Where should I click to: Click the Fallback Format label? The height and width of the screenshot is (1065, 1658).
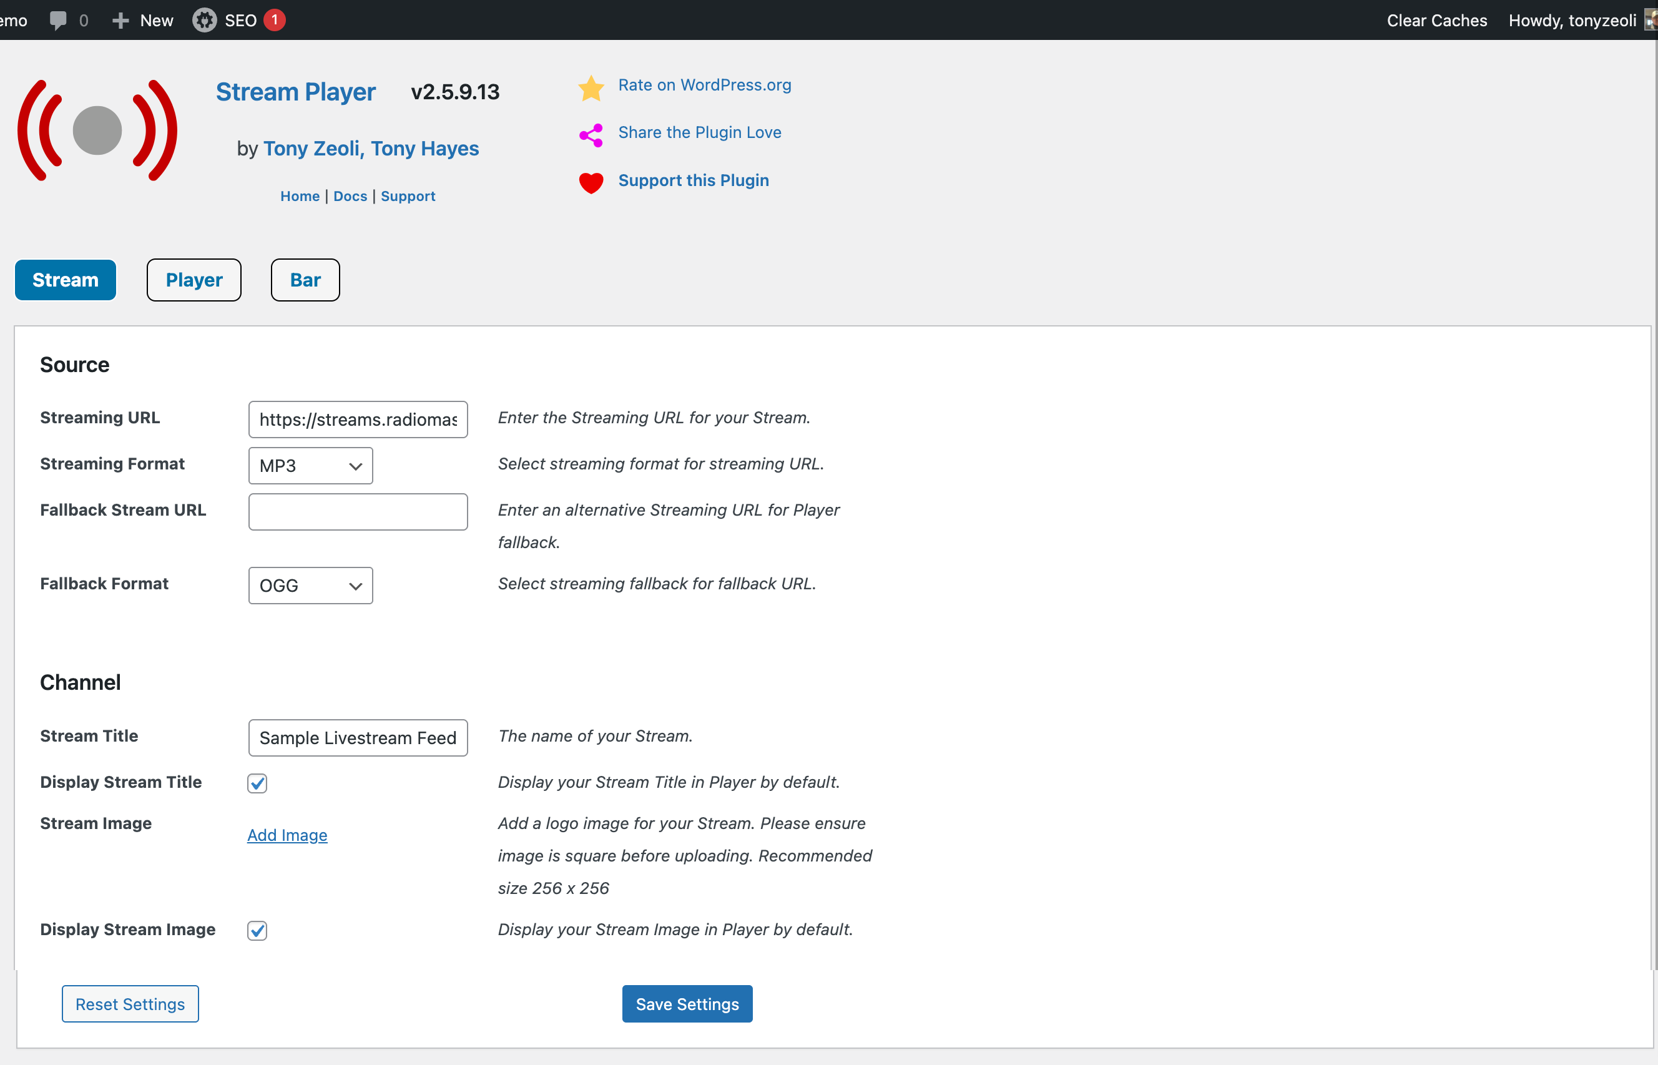click(x=104, y=583)
